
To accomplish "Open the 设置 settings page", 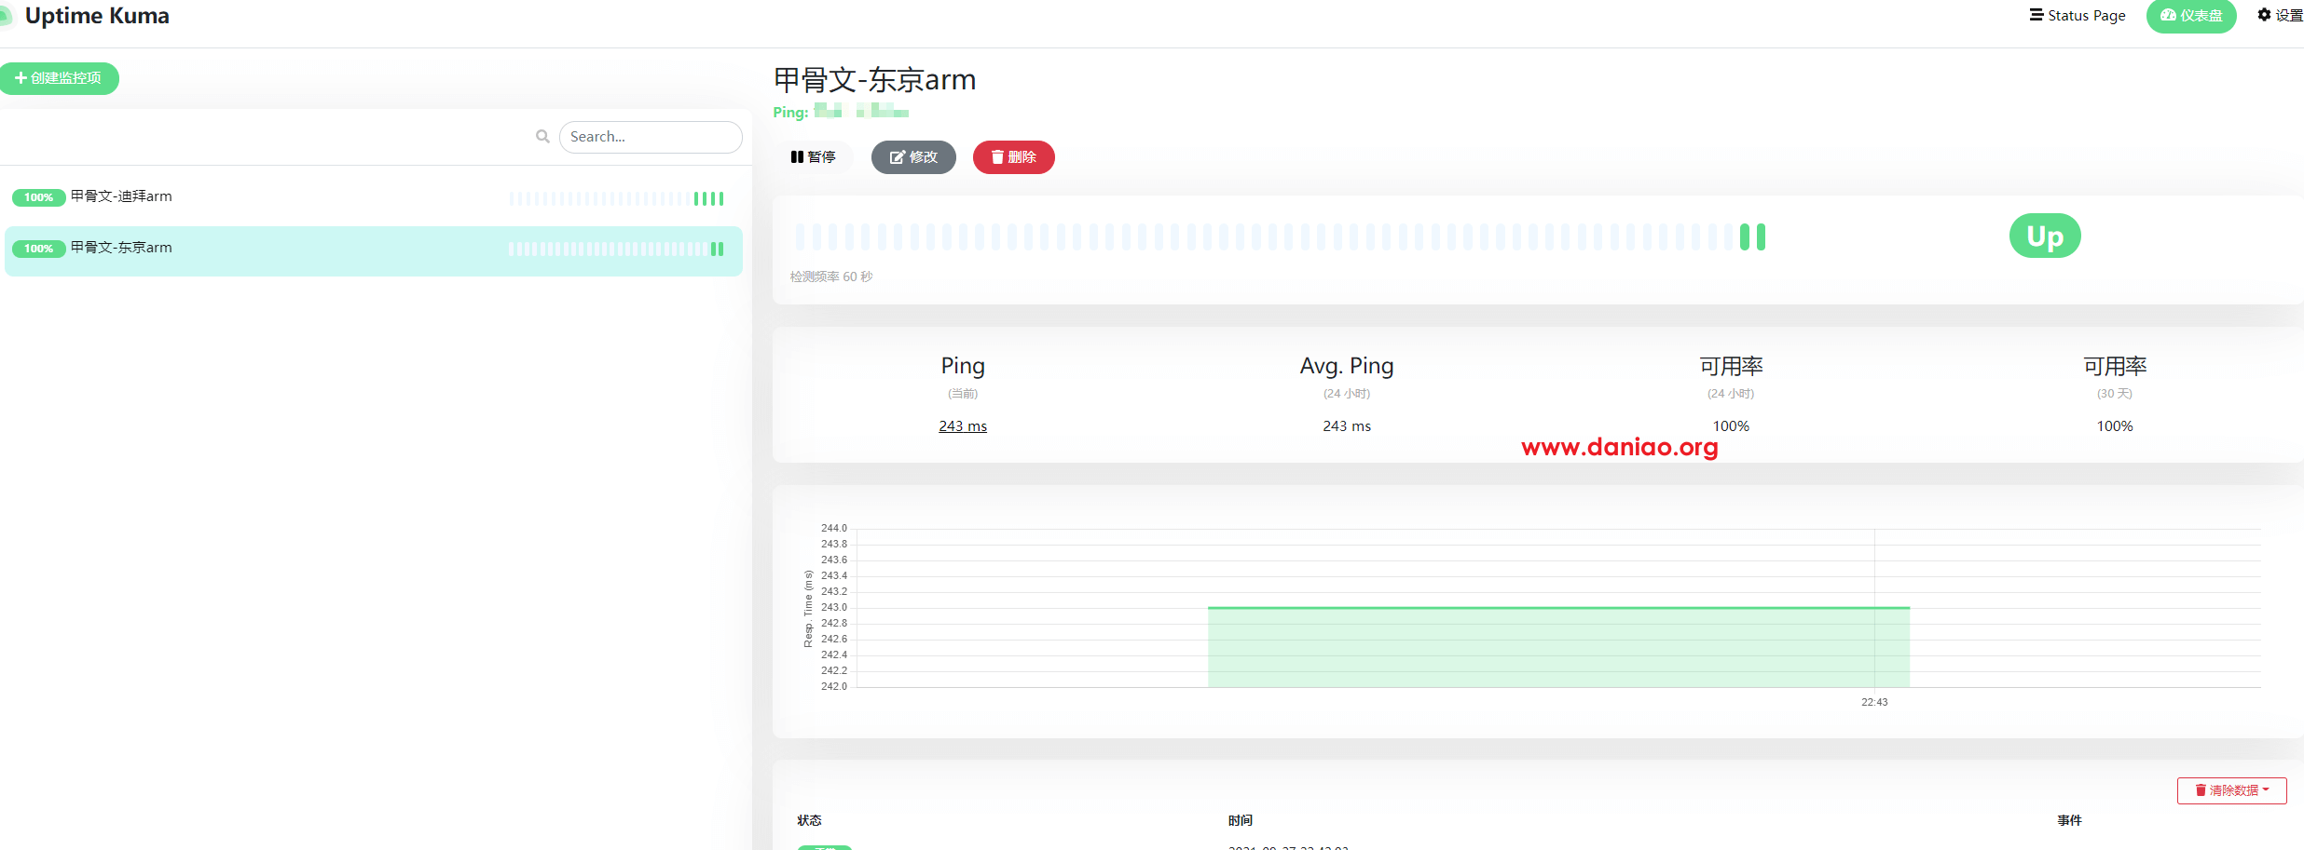I will pyautogui.click(x=2280, y=16).
